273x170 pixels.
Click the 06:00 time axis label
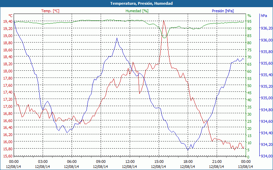(72, 162)
